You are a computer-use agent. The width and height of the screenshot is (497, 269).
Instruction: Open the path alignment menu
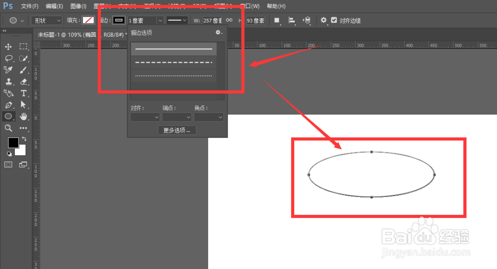292,20
